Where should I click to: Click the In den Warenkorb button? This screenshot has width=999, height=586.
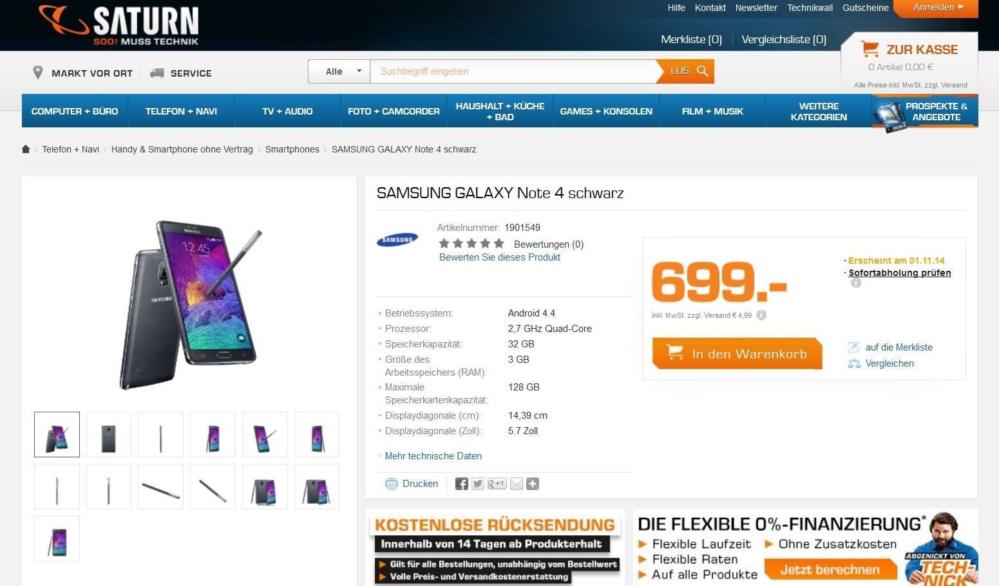pos(737,353)
